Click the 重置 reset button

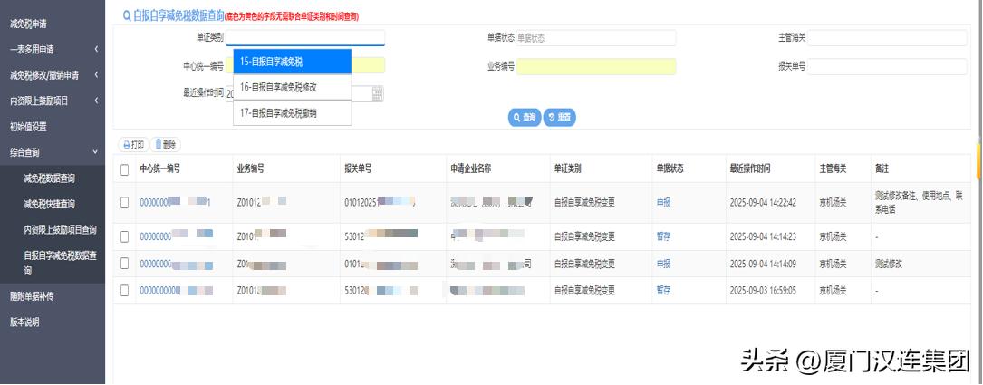559,117
